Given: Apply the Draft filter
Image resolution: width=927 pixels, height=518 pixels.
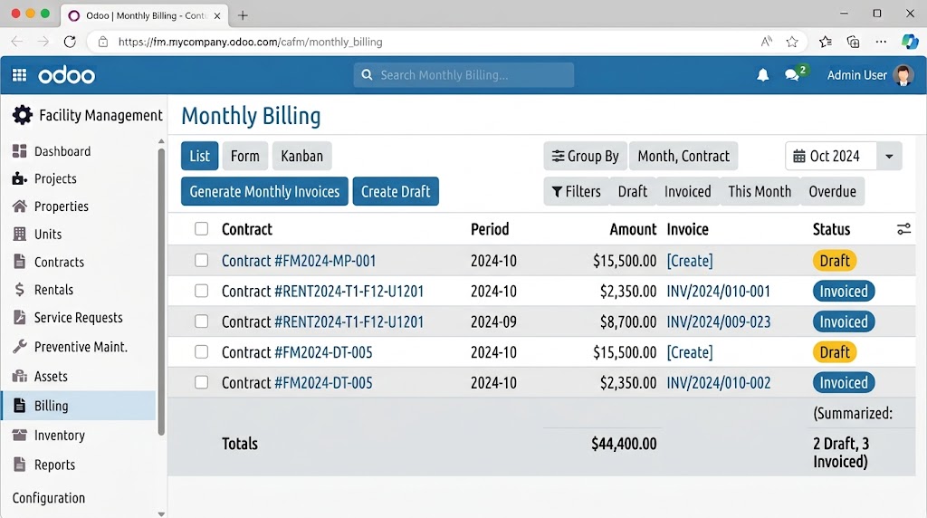Looking at the screenshot, I should click(x=633, y=192).
